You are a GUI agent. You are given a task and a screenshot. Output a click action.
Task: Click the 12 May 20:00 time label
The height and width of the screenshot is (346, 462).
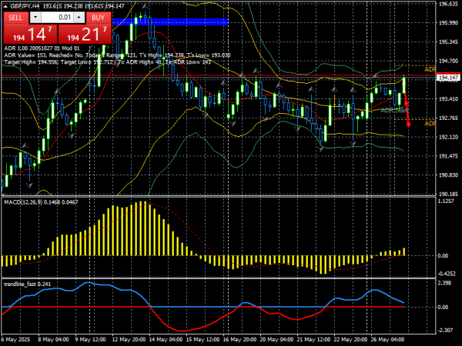[129, 339]
